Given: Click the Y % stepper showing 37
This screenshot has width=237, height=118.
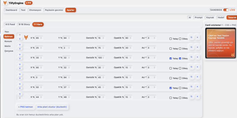Looking at the screenshot, I should point(69,87).
